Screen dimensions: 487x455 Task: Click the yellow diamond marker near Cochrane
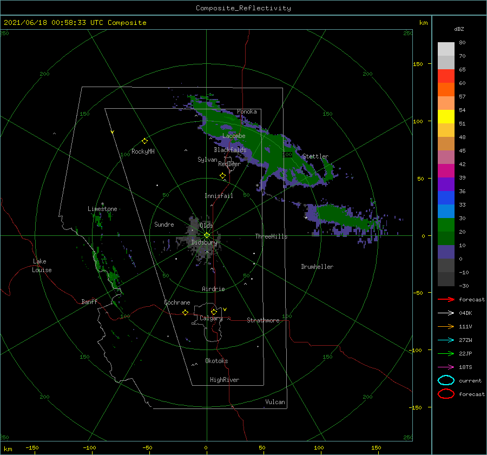[186, 312]
